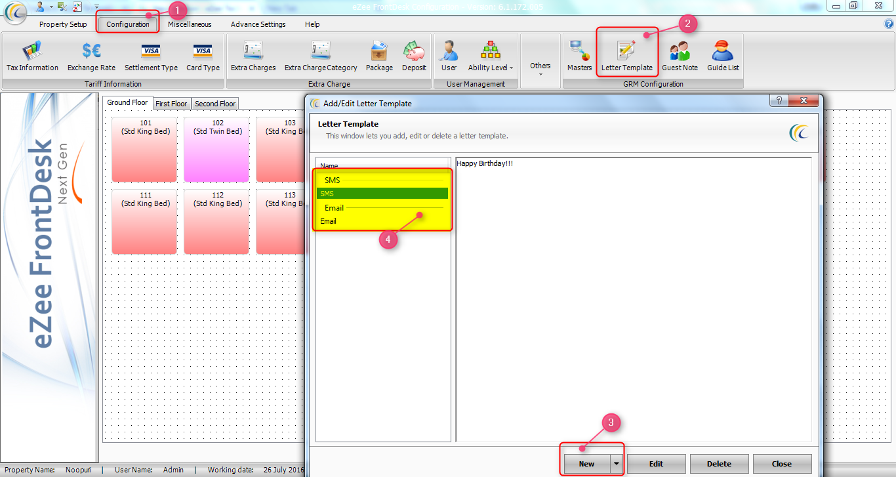Click the eZee application orb button
Viewport: 896px width, 477px height.
16,11
